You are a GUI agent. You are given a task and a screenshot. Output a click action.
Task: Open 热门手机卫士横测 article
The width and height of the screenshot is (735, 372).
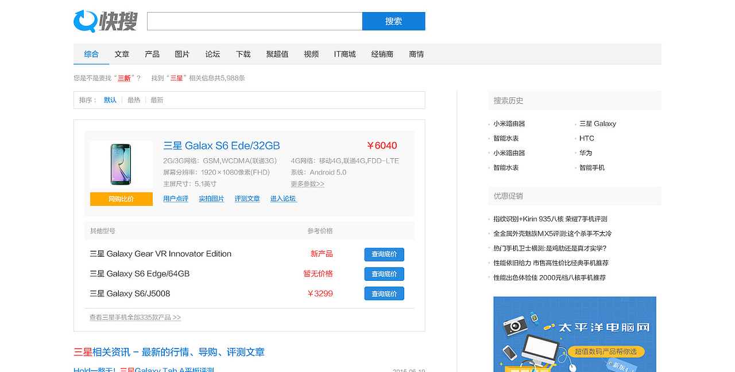[550, 248]
